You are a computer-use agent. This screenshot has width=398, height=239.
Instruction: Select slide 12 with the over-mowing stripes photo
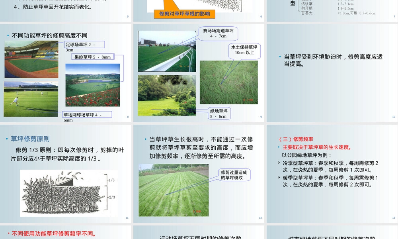(x=199, y=174)
